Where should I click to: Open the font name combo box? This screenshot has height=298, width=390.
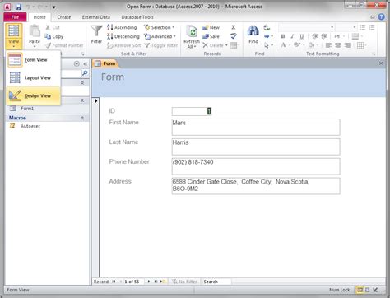pyautogui.click(x=306, y=27)
